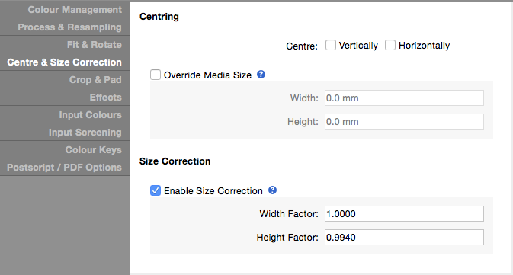Open the Effects section
The height and width of the screenshot is (275, 513).
tap(65, 97)
